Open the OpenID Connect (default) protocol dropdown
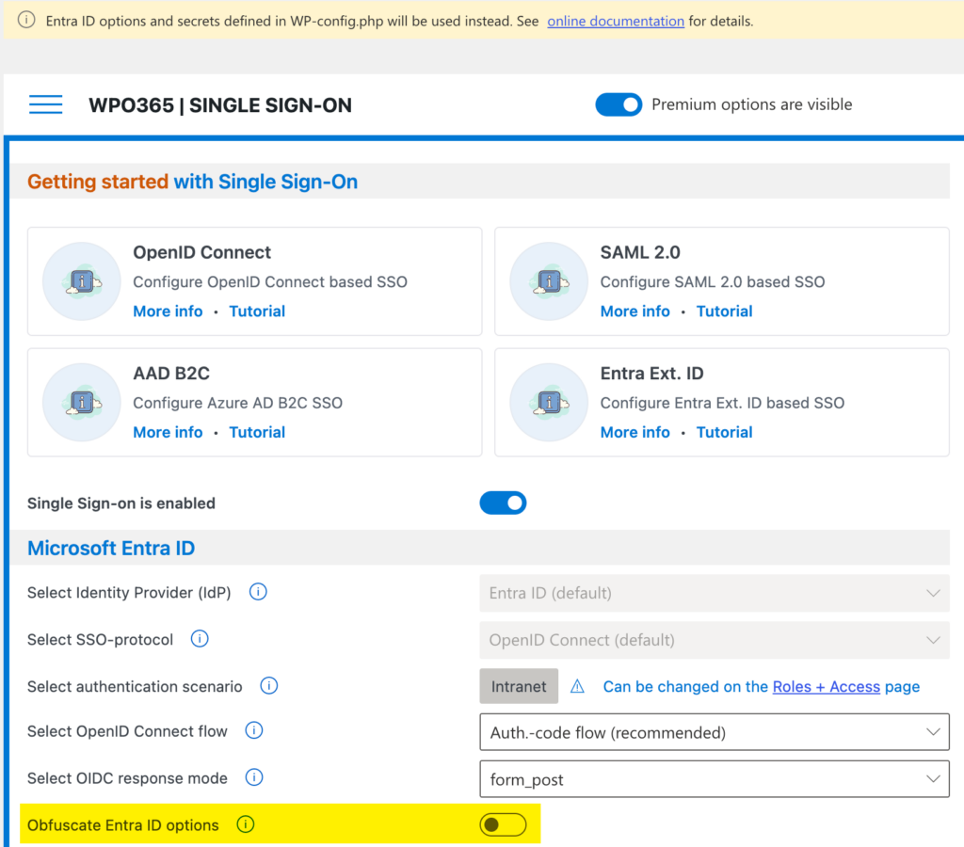 (715, 640)
